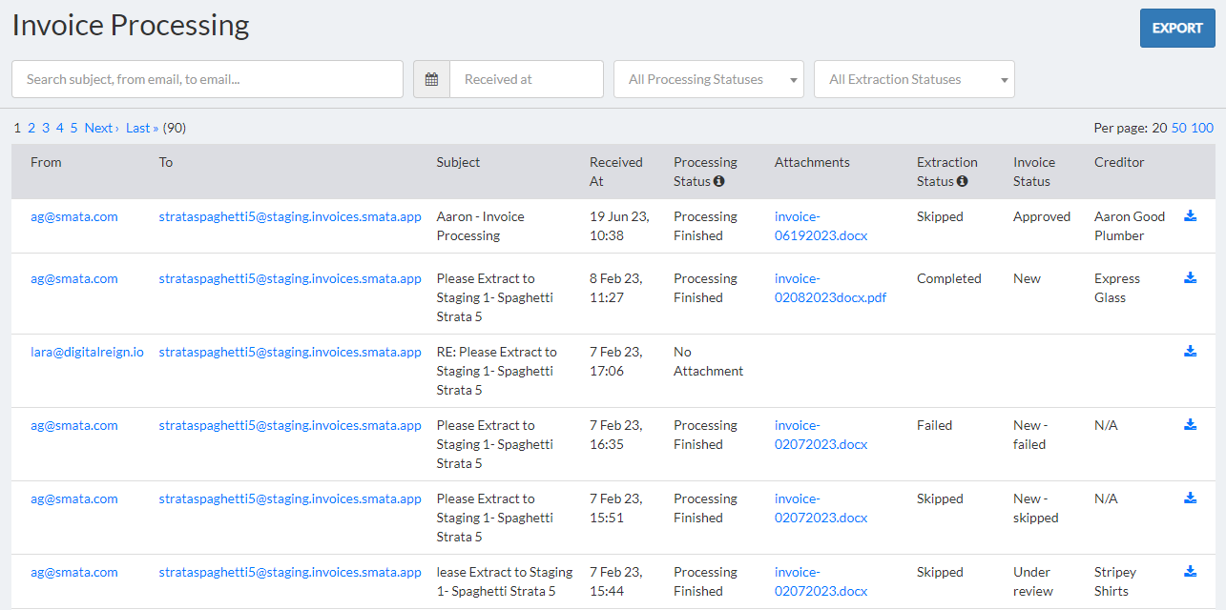Click ag@smata.com in the 19 Jun row
1226x610 pixels.
pos(74,216)
